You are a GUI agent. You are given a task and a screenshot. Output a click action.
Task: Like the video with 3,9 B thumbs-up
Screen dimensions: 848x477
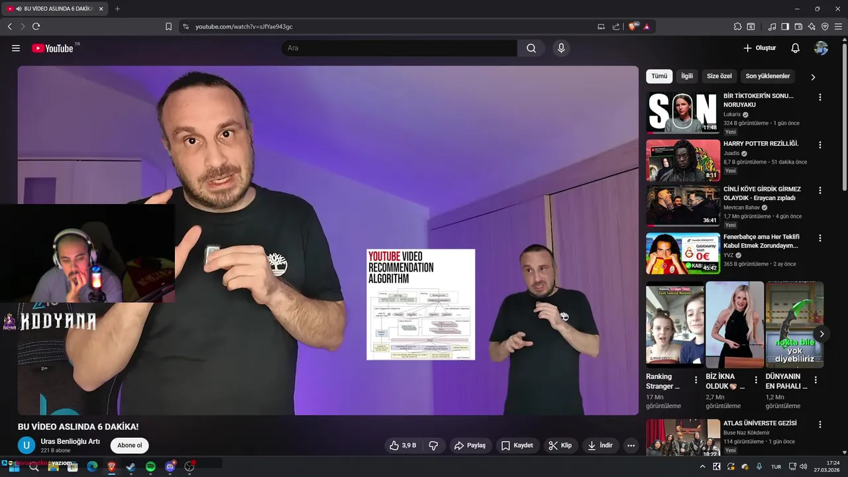[403, 446]
